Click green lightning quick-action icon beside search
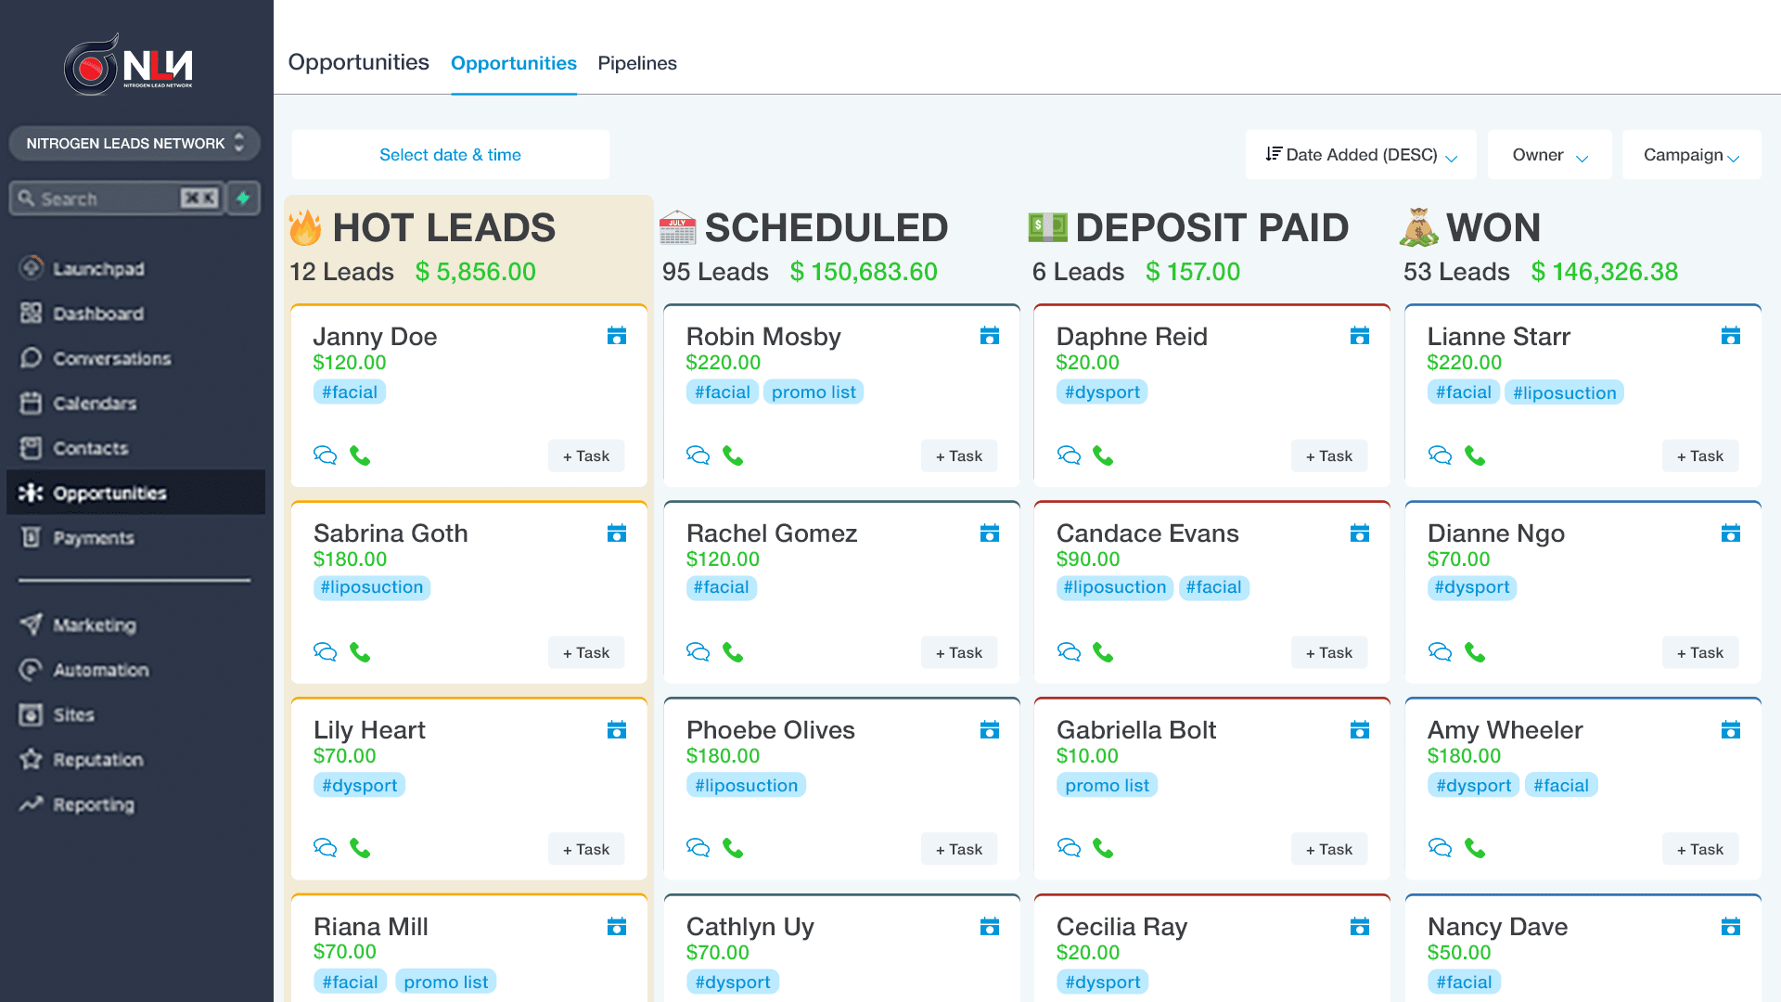 pyautogui.click(x=243, y=198)
